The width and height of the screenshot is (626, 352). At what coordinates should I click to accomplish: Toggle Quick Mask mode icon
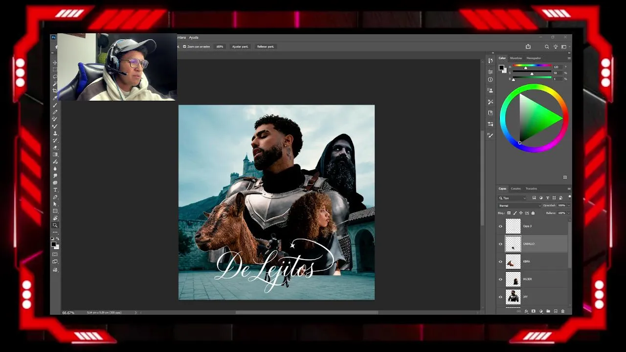[55, 254]
